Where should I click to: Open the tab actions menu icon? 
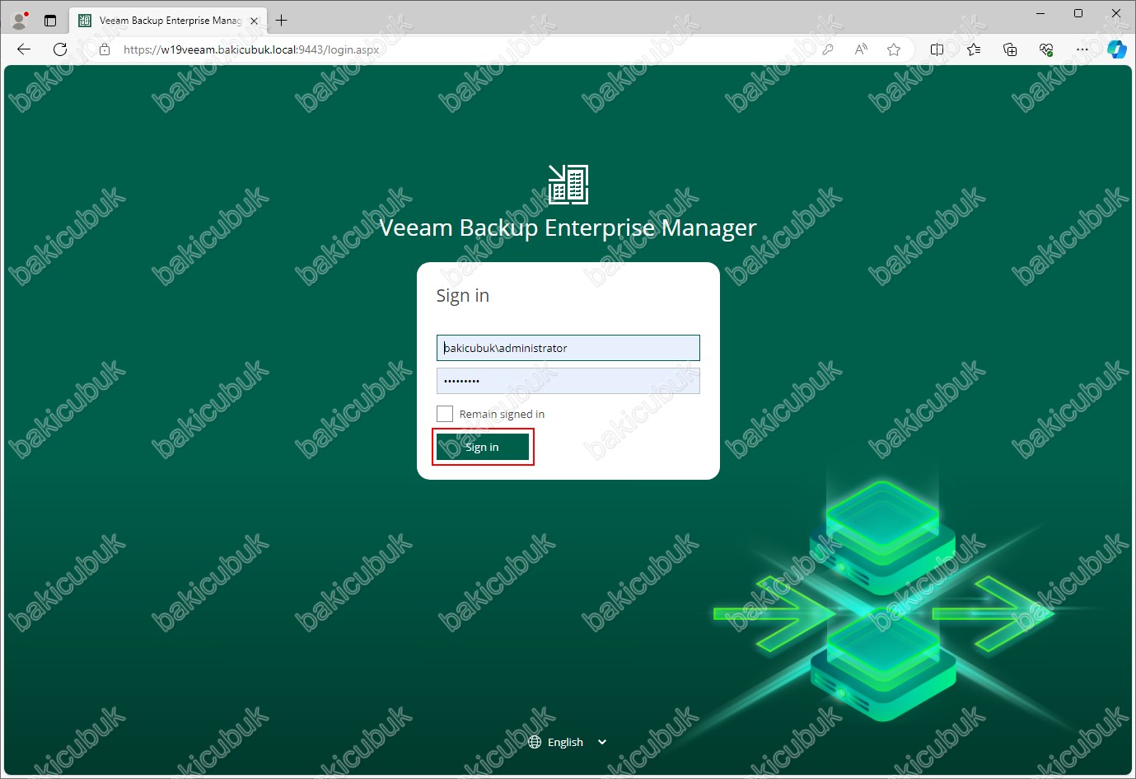[50, 21]
